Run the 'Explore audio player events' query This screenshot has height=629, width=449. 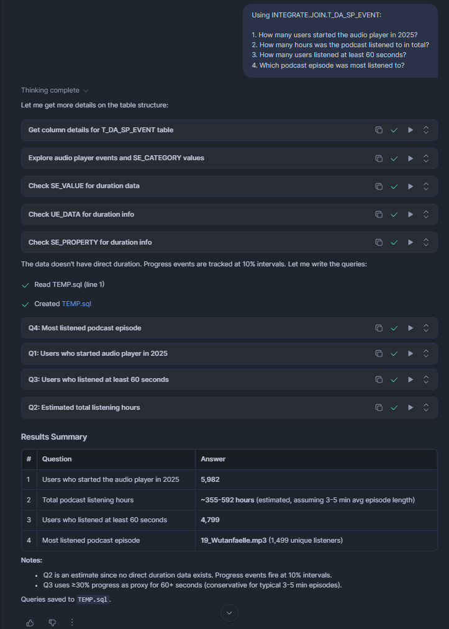point(410,158)
